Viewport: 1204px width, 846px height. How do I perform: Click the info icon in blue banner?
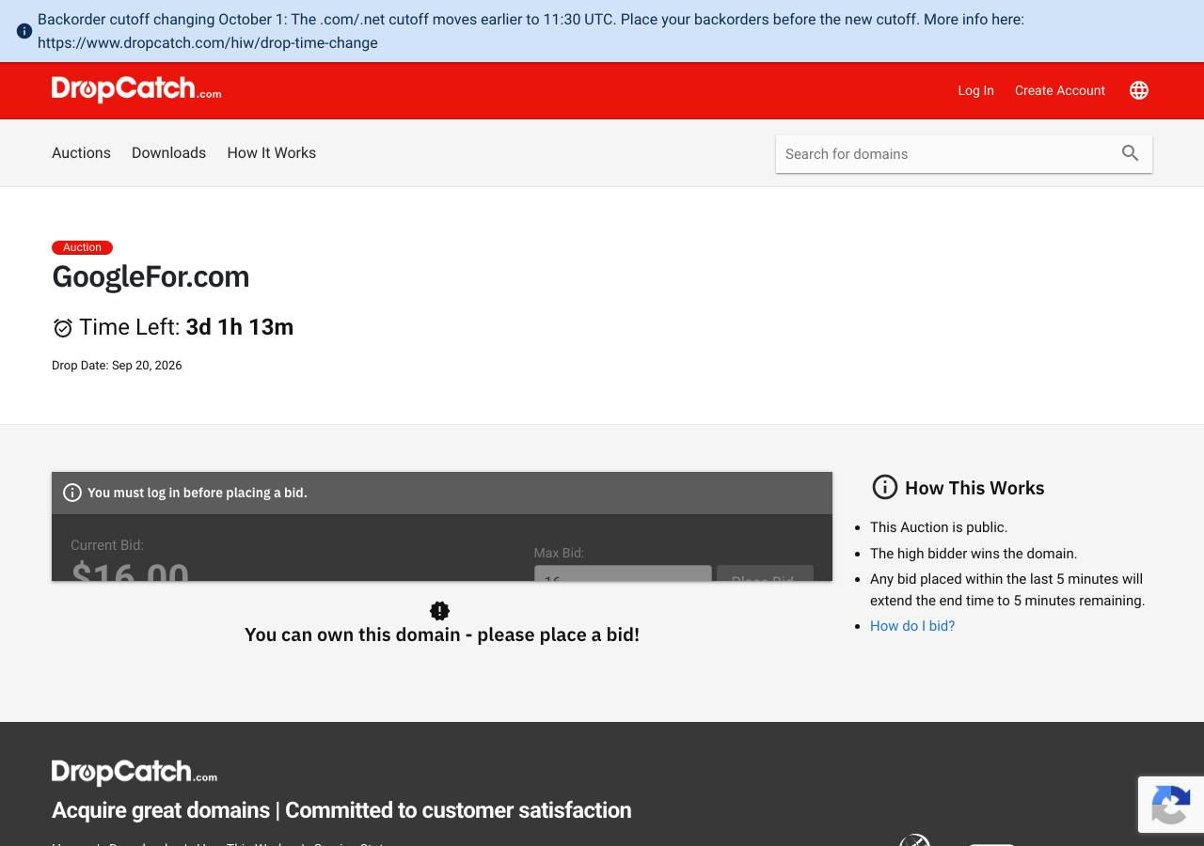pos(24,31)
